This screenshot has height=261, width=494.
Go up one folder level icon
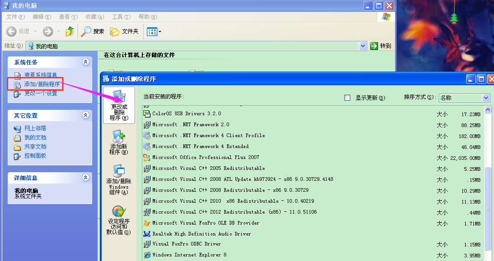pyautogui.click(x=70, y=31)
